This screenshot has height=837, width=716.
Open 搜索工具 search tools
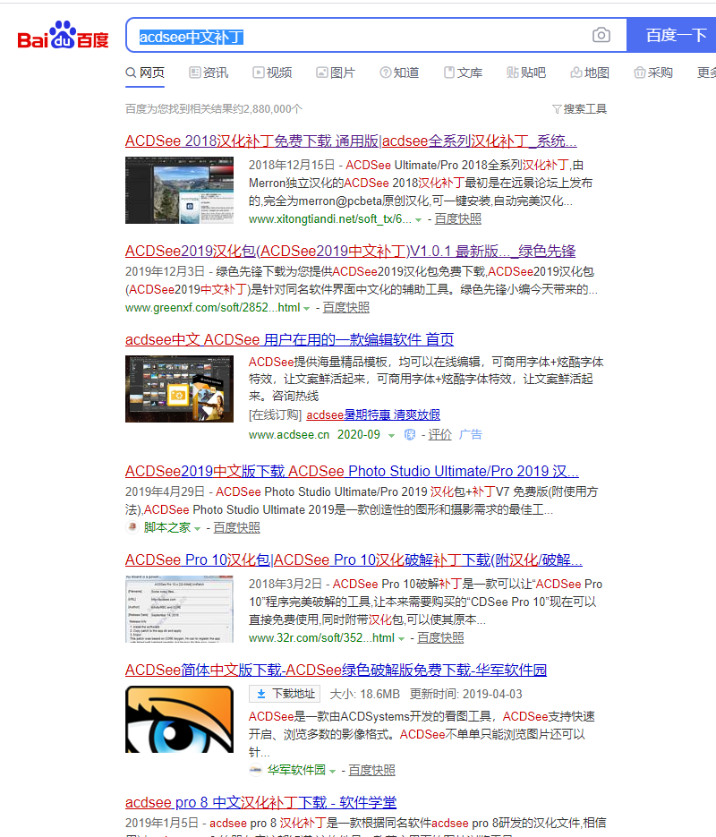[579, 109]
